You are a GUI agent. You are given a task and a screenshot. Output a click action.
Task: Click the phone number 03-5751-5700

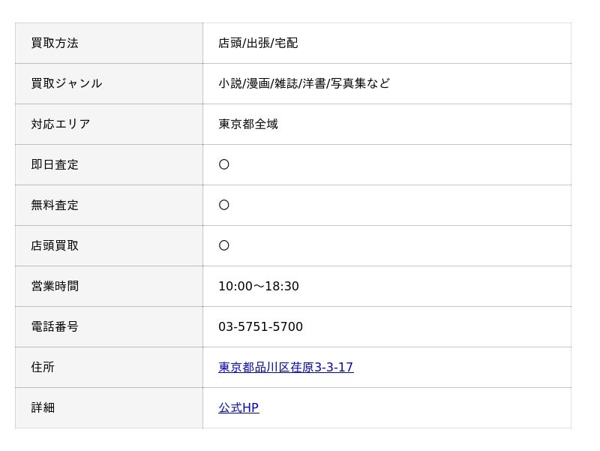(260, 326)
